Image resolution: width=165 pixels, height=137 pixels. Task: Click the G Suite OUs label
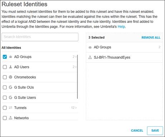24,87
